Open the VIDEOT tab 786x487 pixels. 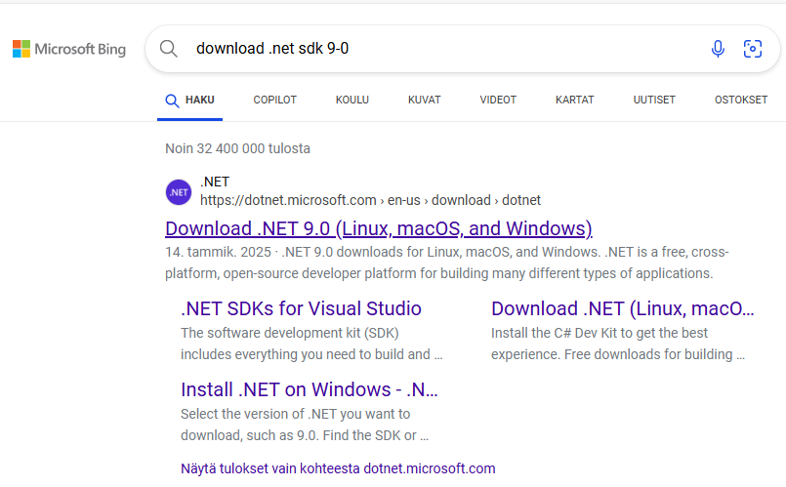pos(498,100)
